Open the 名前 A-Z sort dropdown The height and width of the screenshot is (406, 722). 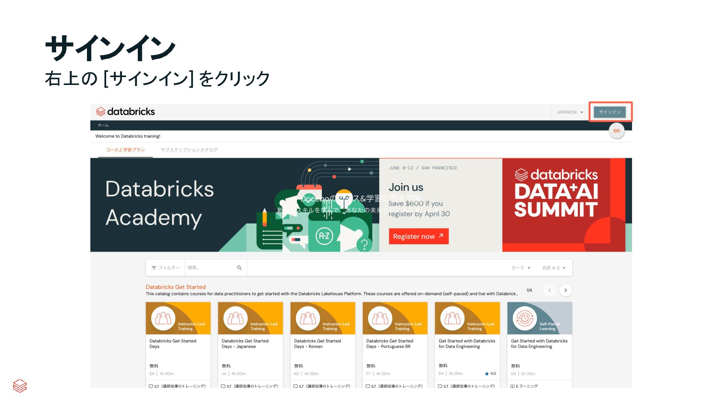pyautogui.click(x=554, y=268)
